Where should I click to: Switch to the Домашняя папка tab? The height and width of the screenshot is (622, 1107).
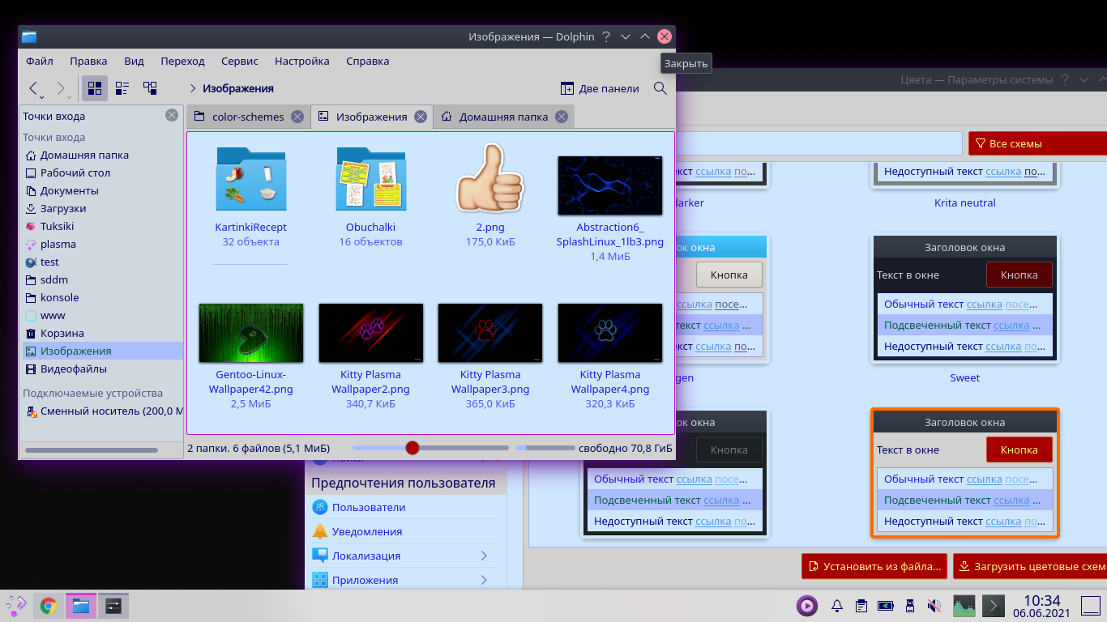point(503,117)
